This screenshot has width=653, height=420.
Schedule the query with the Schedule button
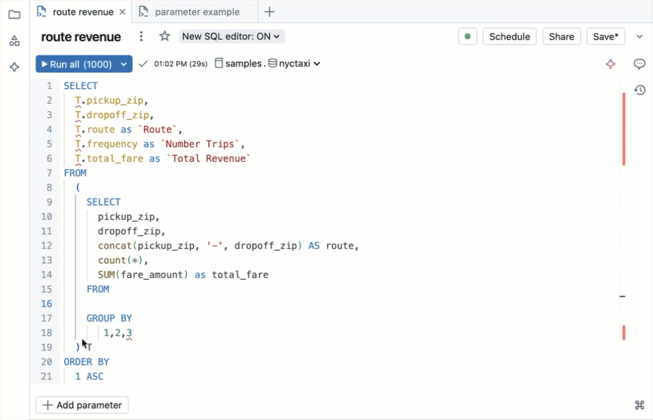click(509, 36)
